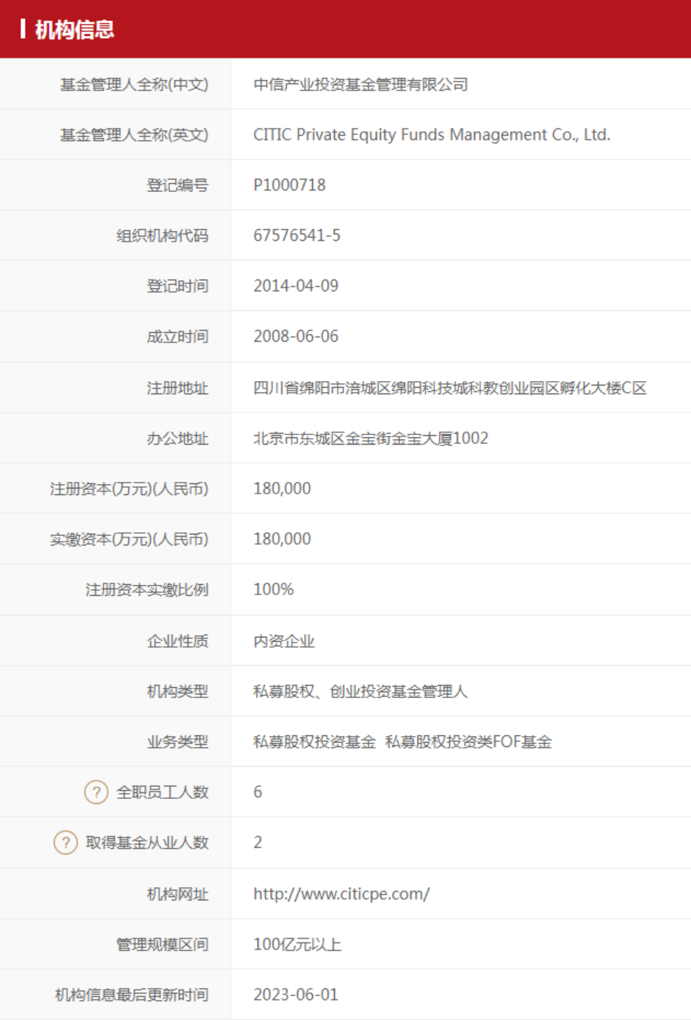Click help icon beside 全职员工人数
691x1020 pixels.
96,792
